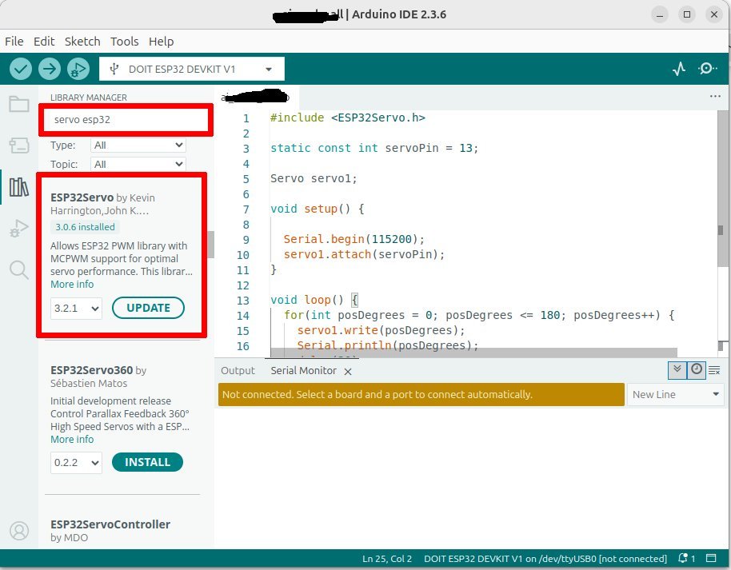The image size is (731, 570).
Task: Toggle bottom panel icon in status bar
Action: (x=711, y=558)
